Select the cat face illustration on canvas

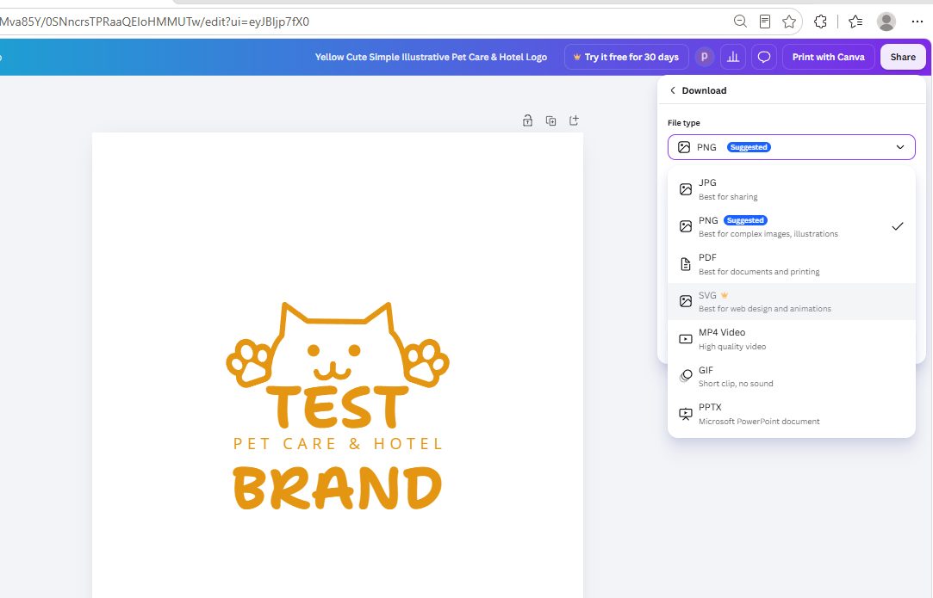(338, 343)
